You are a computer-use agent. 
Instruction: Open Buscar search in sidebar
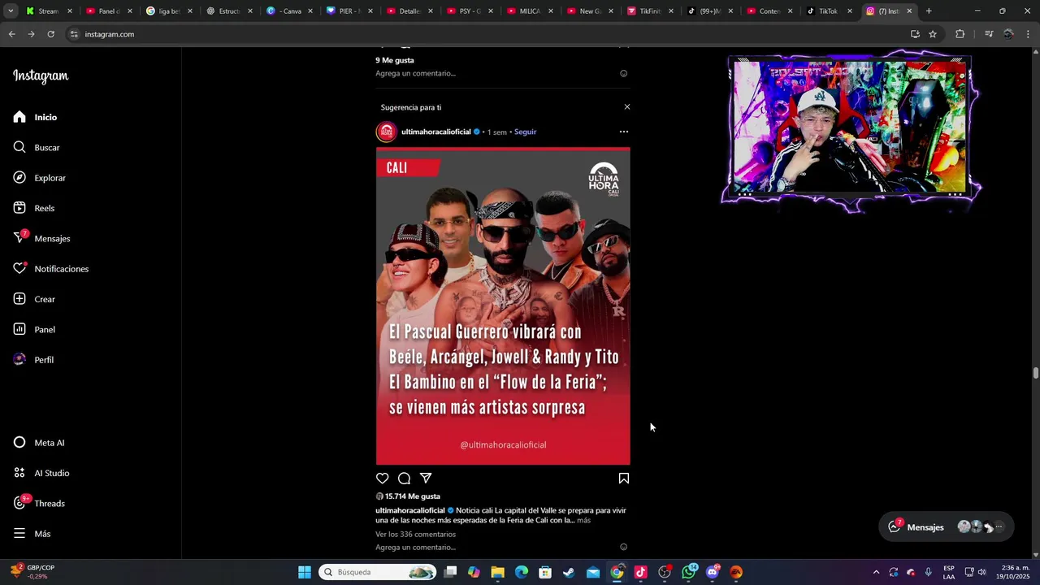coord(37,147)
